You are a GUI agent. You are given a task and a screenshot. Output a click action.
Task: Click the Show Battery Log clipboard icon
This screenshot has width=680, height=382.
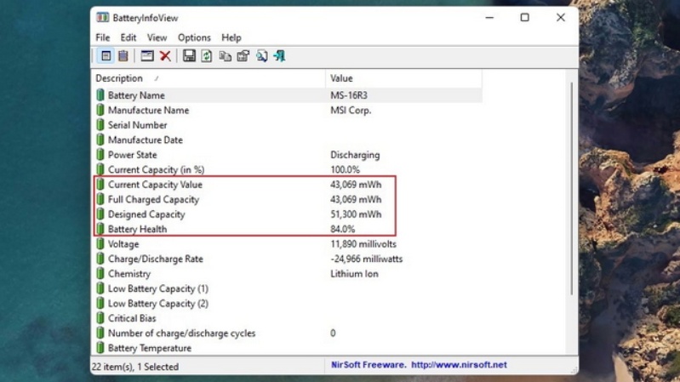123,56
